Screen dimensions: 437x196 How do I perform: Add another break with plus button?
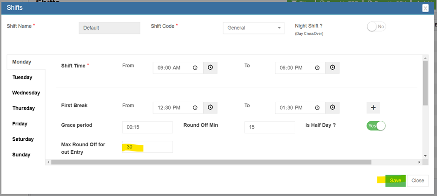coord(373,108)
